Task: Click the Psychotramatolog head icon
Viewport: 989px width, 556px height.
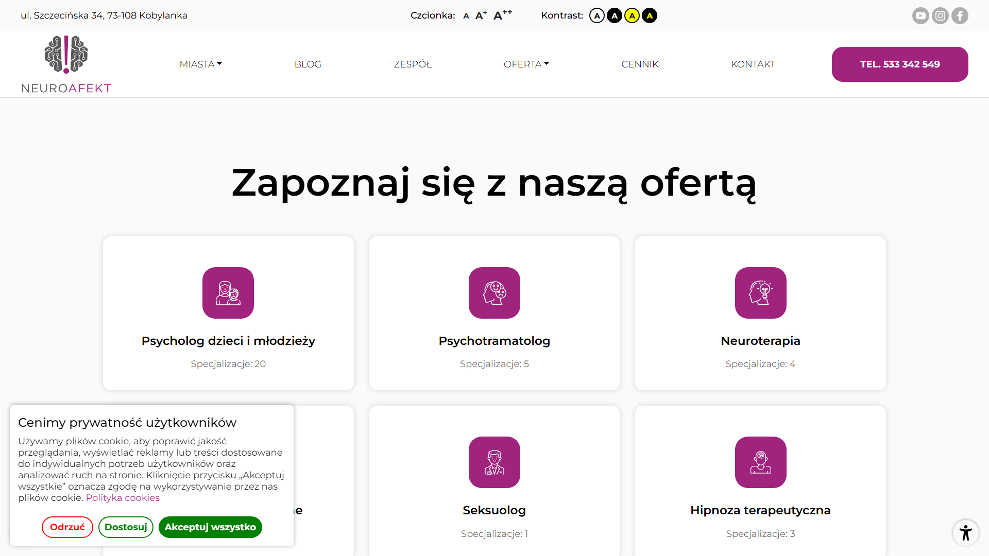Action: (494, 293)
